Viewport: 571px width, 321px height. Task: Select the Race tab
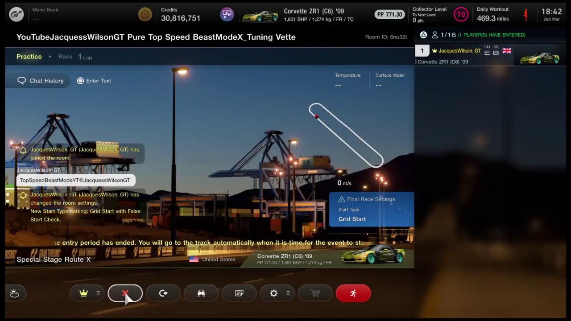(x=65, y=57)
